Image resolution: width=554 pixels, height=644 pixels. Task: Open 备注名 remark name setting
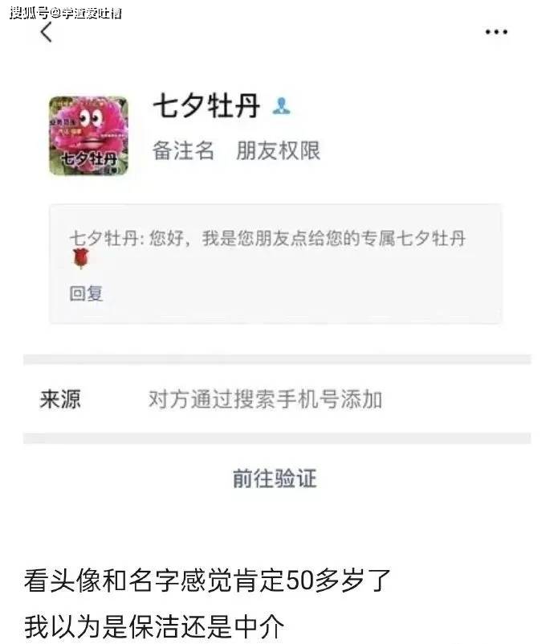point(183,150)
